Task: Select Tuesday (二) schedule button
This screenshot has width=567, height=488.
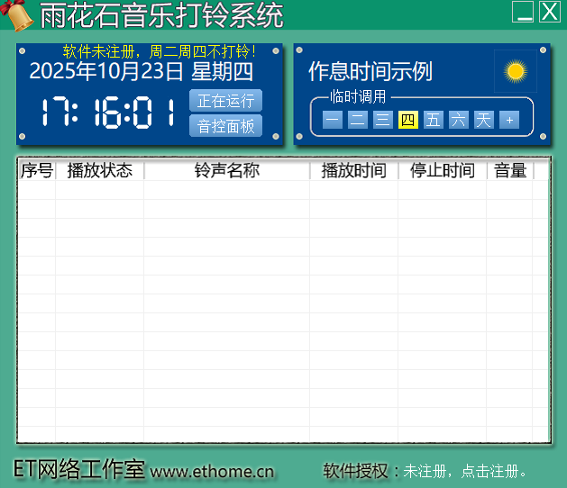Action: click(358, 120)
